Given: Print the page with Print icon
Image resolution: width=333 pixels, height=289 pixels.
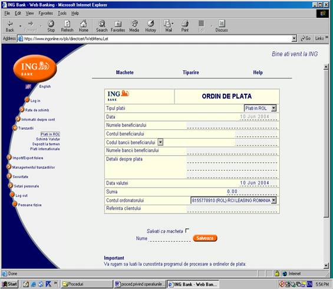Looking at the screenshot, I should (184, 27).
